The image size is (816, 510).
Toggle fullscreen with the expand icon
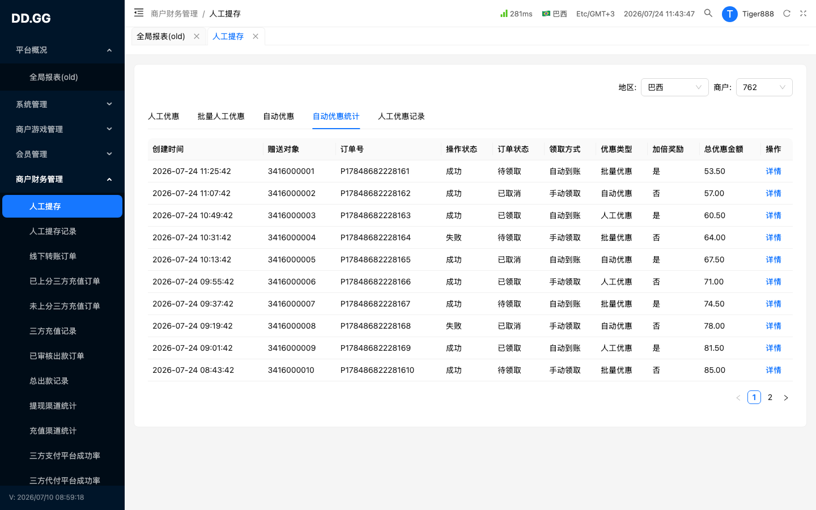coord(803,13)
